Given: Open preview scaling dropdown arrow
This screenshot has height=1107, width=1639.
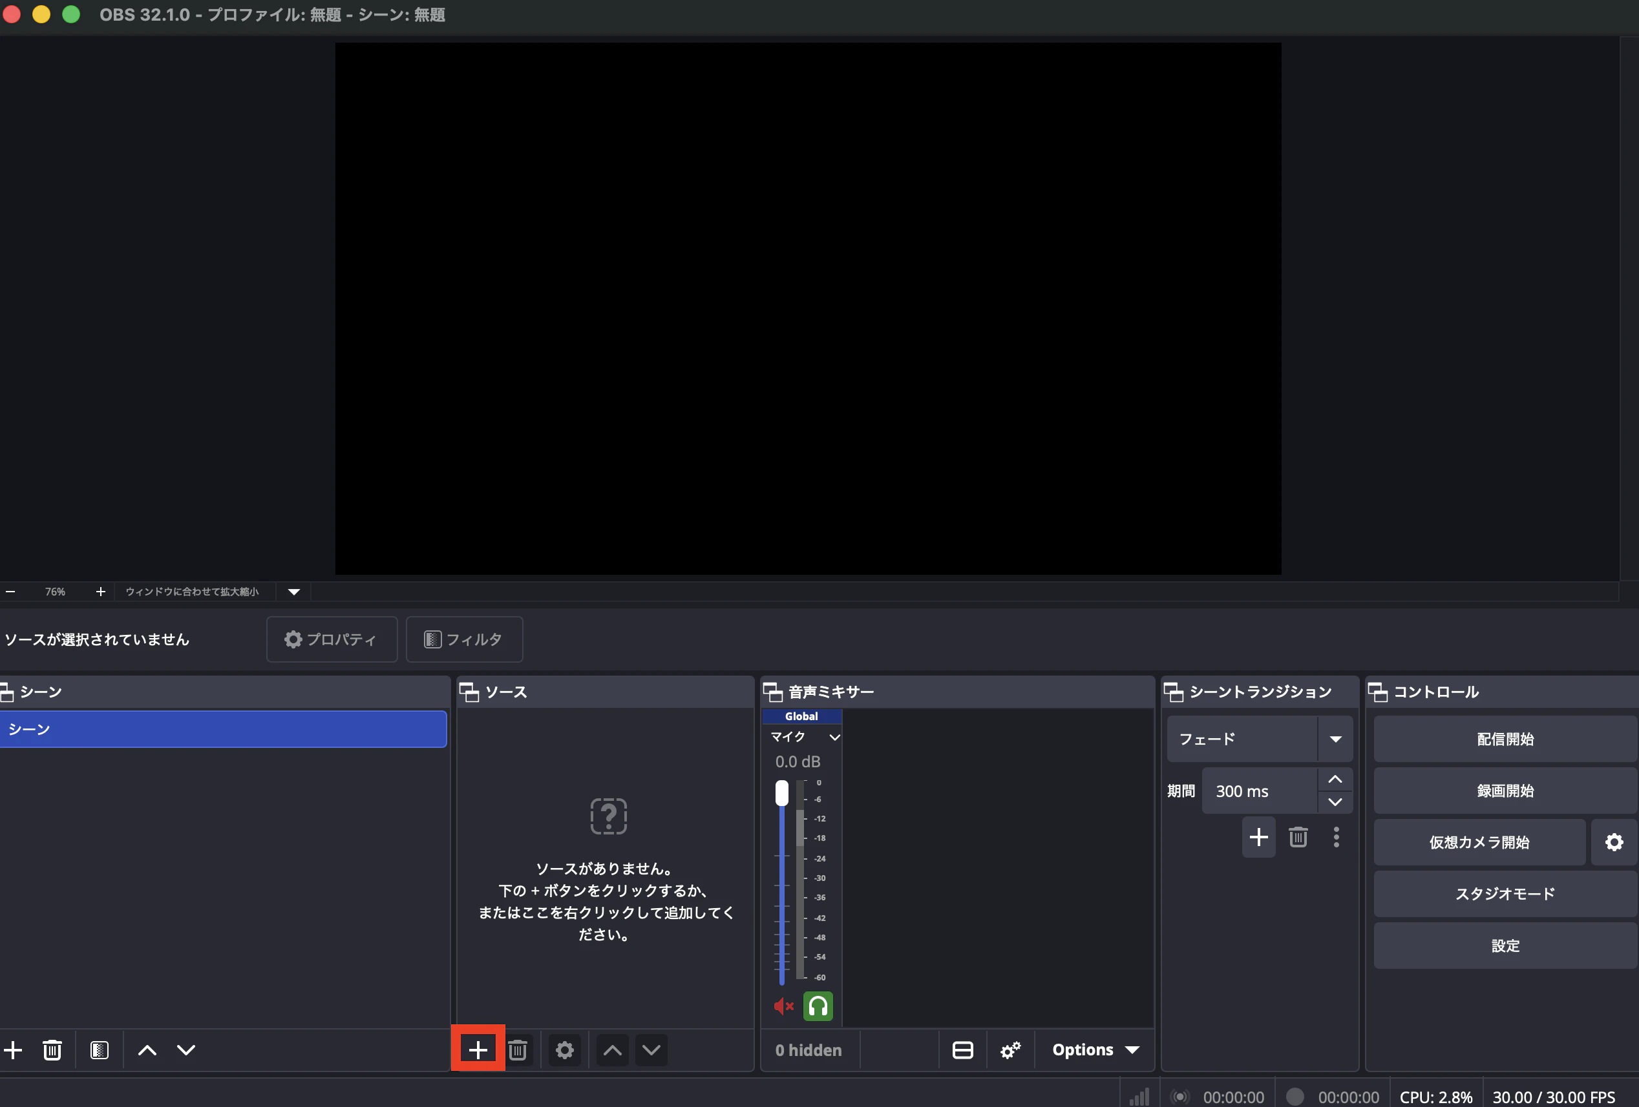Looking at the screenshot, I should [294, 591].
